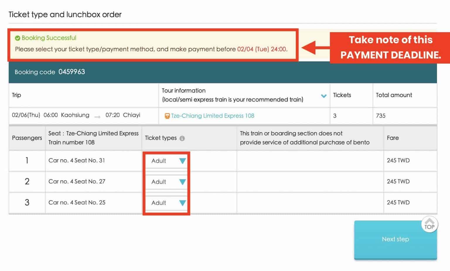
Task: Select the Car no. 4 Seat No. 31 cell
Action: pyautogui.click(x=77, y=161)
